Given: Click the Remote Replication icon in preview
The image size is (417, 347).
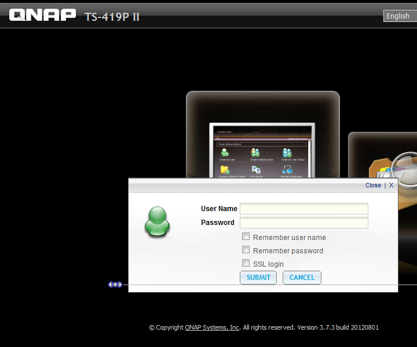Looking at the screenshot, I should click(287, 171).
